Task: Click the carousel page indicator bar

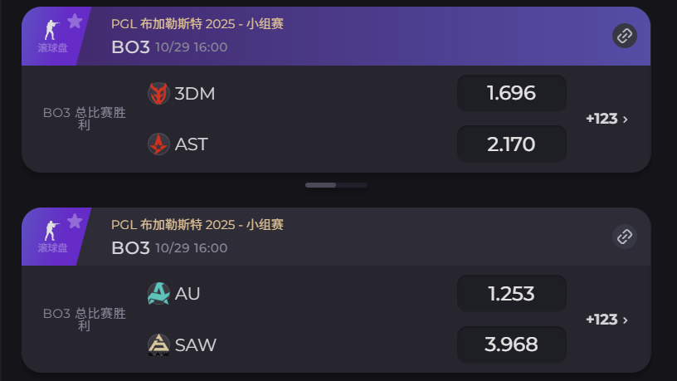Action: point(336,185)
